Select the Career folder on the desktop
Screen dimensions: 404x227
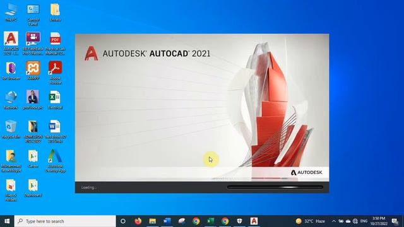click(33, 158)
